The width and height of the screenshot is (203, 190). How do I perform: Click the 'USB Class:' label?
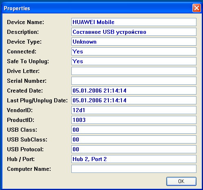22,130
